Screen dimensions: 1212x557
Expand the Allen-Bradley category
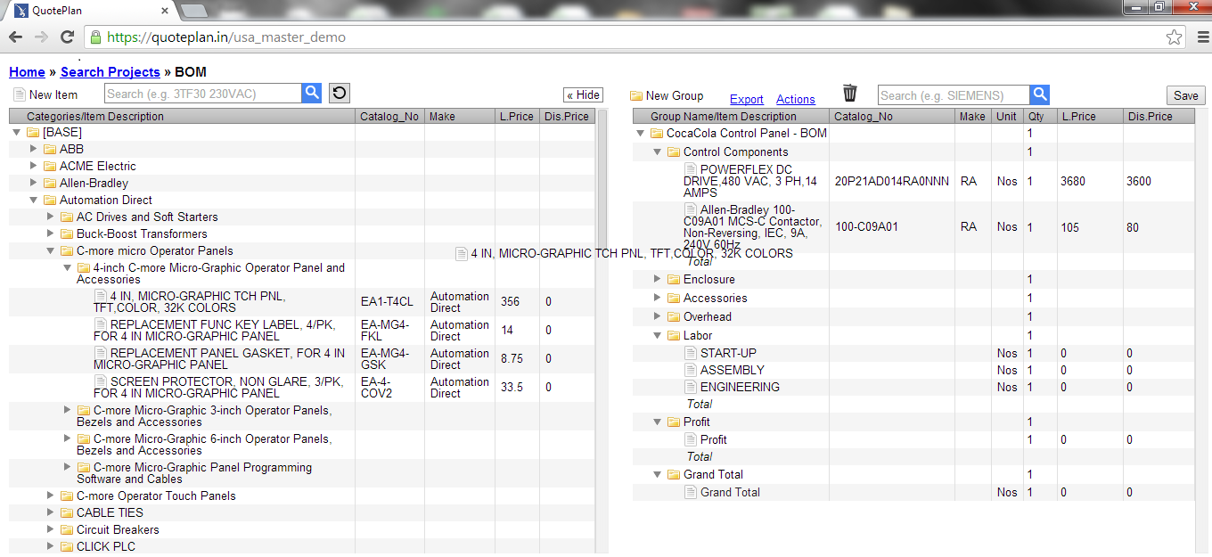click(x=34, y=182)
